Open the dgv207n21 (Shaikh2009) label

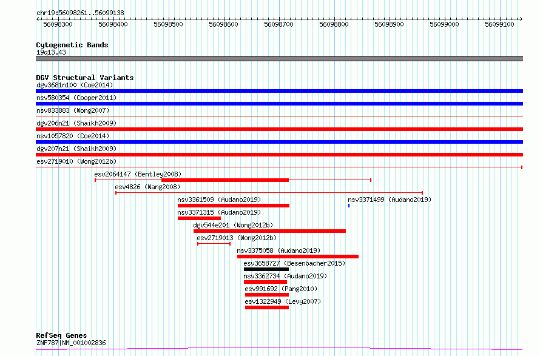76,149
